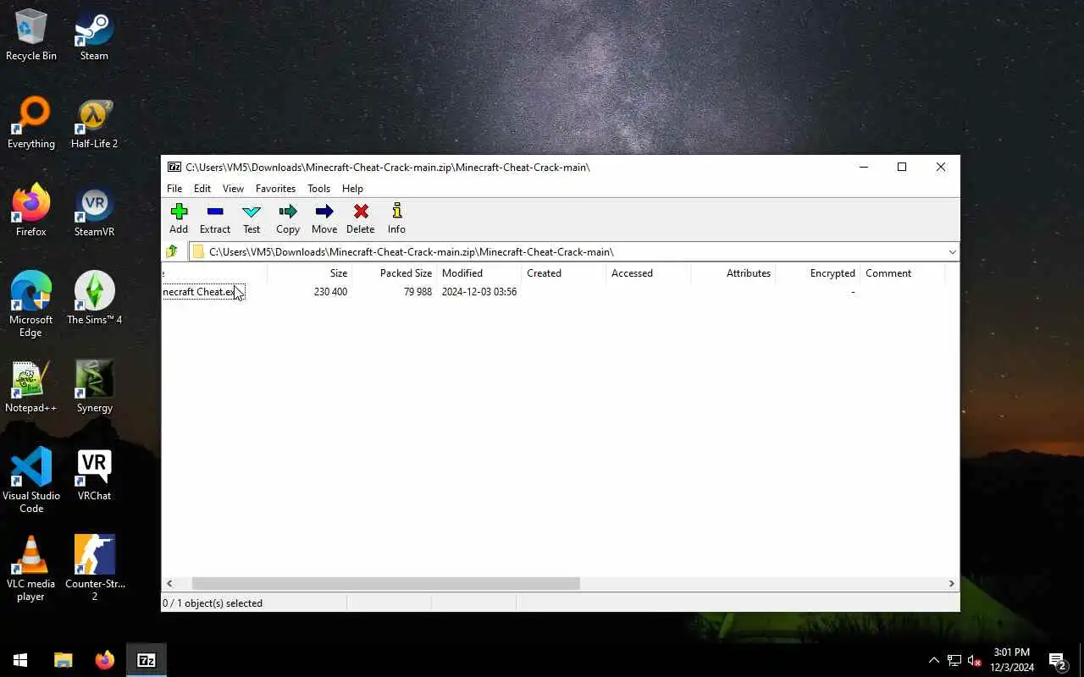Show hidden tray icons chevron
Viewport: 1084px width, 677px height.
point(934,660)
